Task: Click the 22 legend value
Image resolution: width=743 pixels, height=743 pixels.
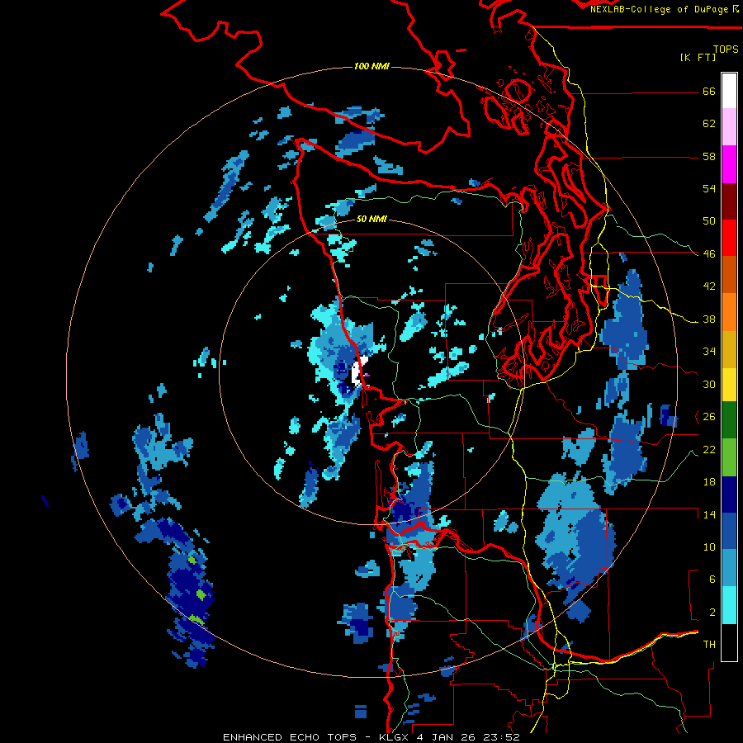Action: 709,449
